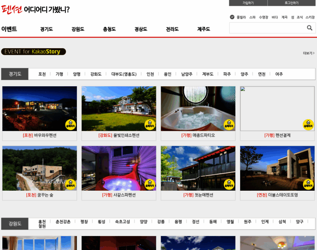
Task: Select 연천 in 경기도 region list
Action: [262, 74]
